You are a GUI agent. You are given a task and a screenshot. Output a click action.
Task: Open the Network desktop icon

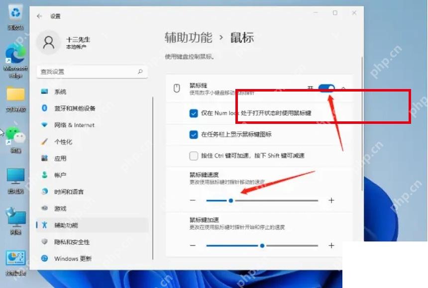(15, 221)
